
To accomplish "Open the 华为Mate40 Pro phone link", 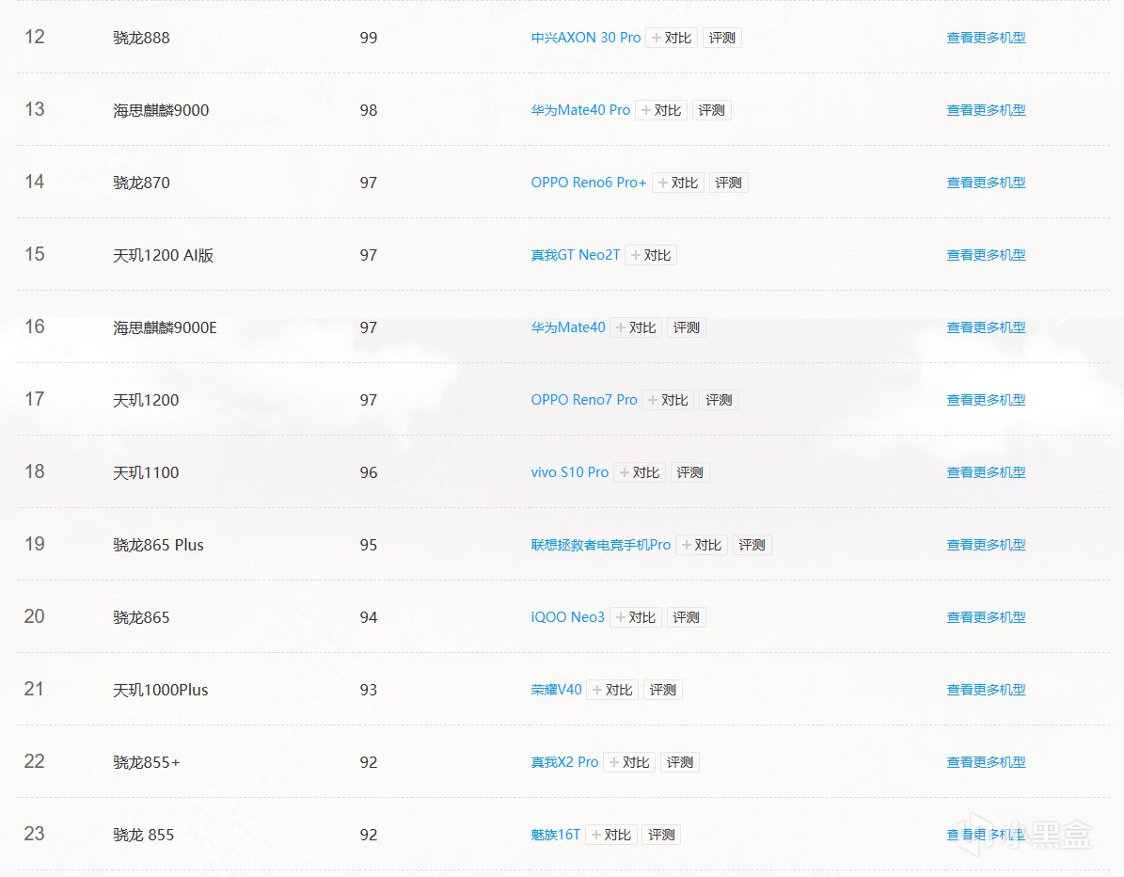I will (x=580, y=110).
